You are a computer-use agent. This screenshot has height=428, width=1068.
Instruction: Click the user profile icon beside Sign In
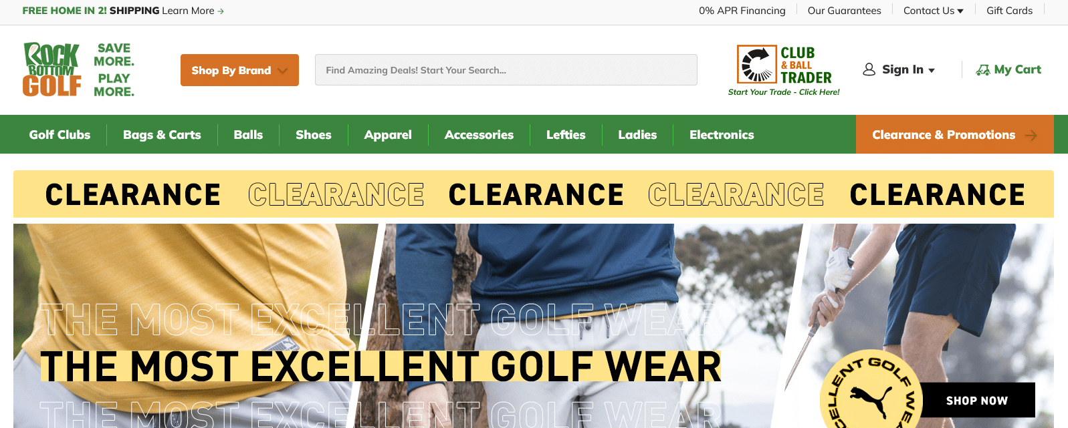(869, 69)
